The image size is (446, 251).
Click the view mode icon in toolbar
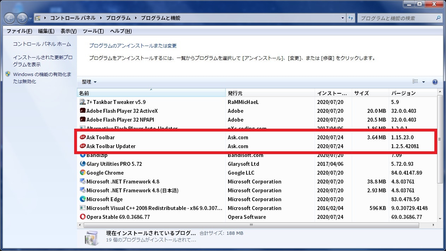tap(415, 82)
